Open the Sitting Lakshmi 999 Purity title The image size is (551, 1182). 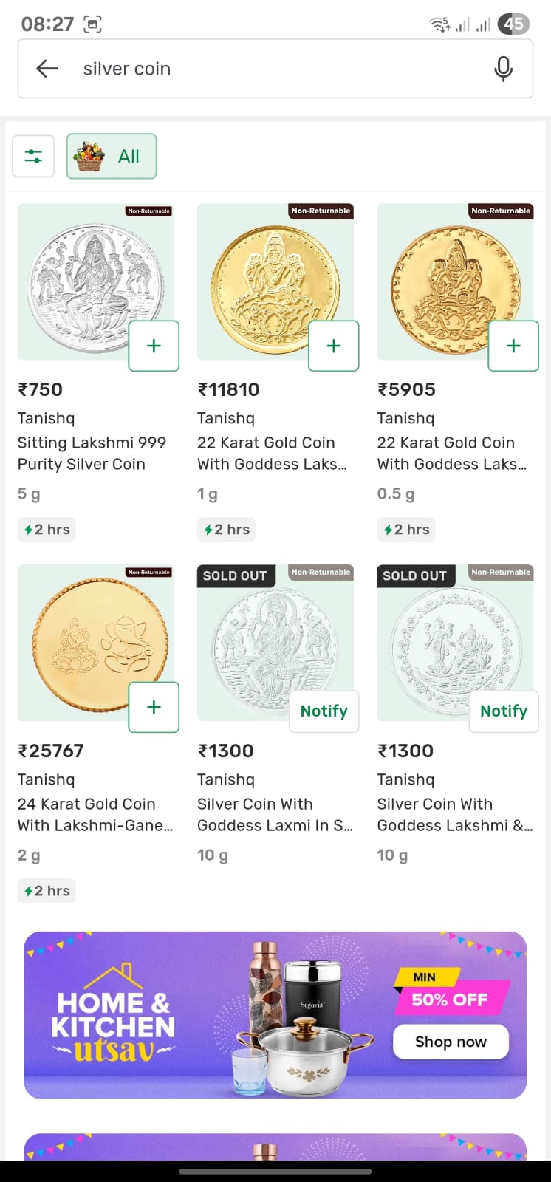pos(92,453)
